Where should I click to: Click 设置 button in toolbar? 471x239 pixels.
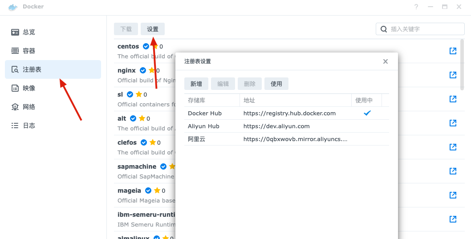[x=153, y=29]
